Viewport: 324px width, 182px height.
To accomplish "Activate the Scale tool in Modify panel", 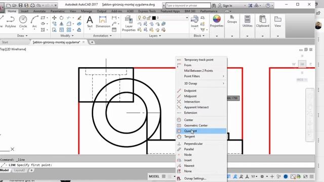I will [61, 30].
